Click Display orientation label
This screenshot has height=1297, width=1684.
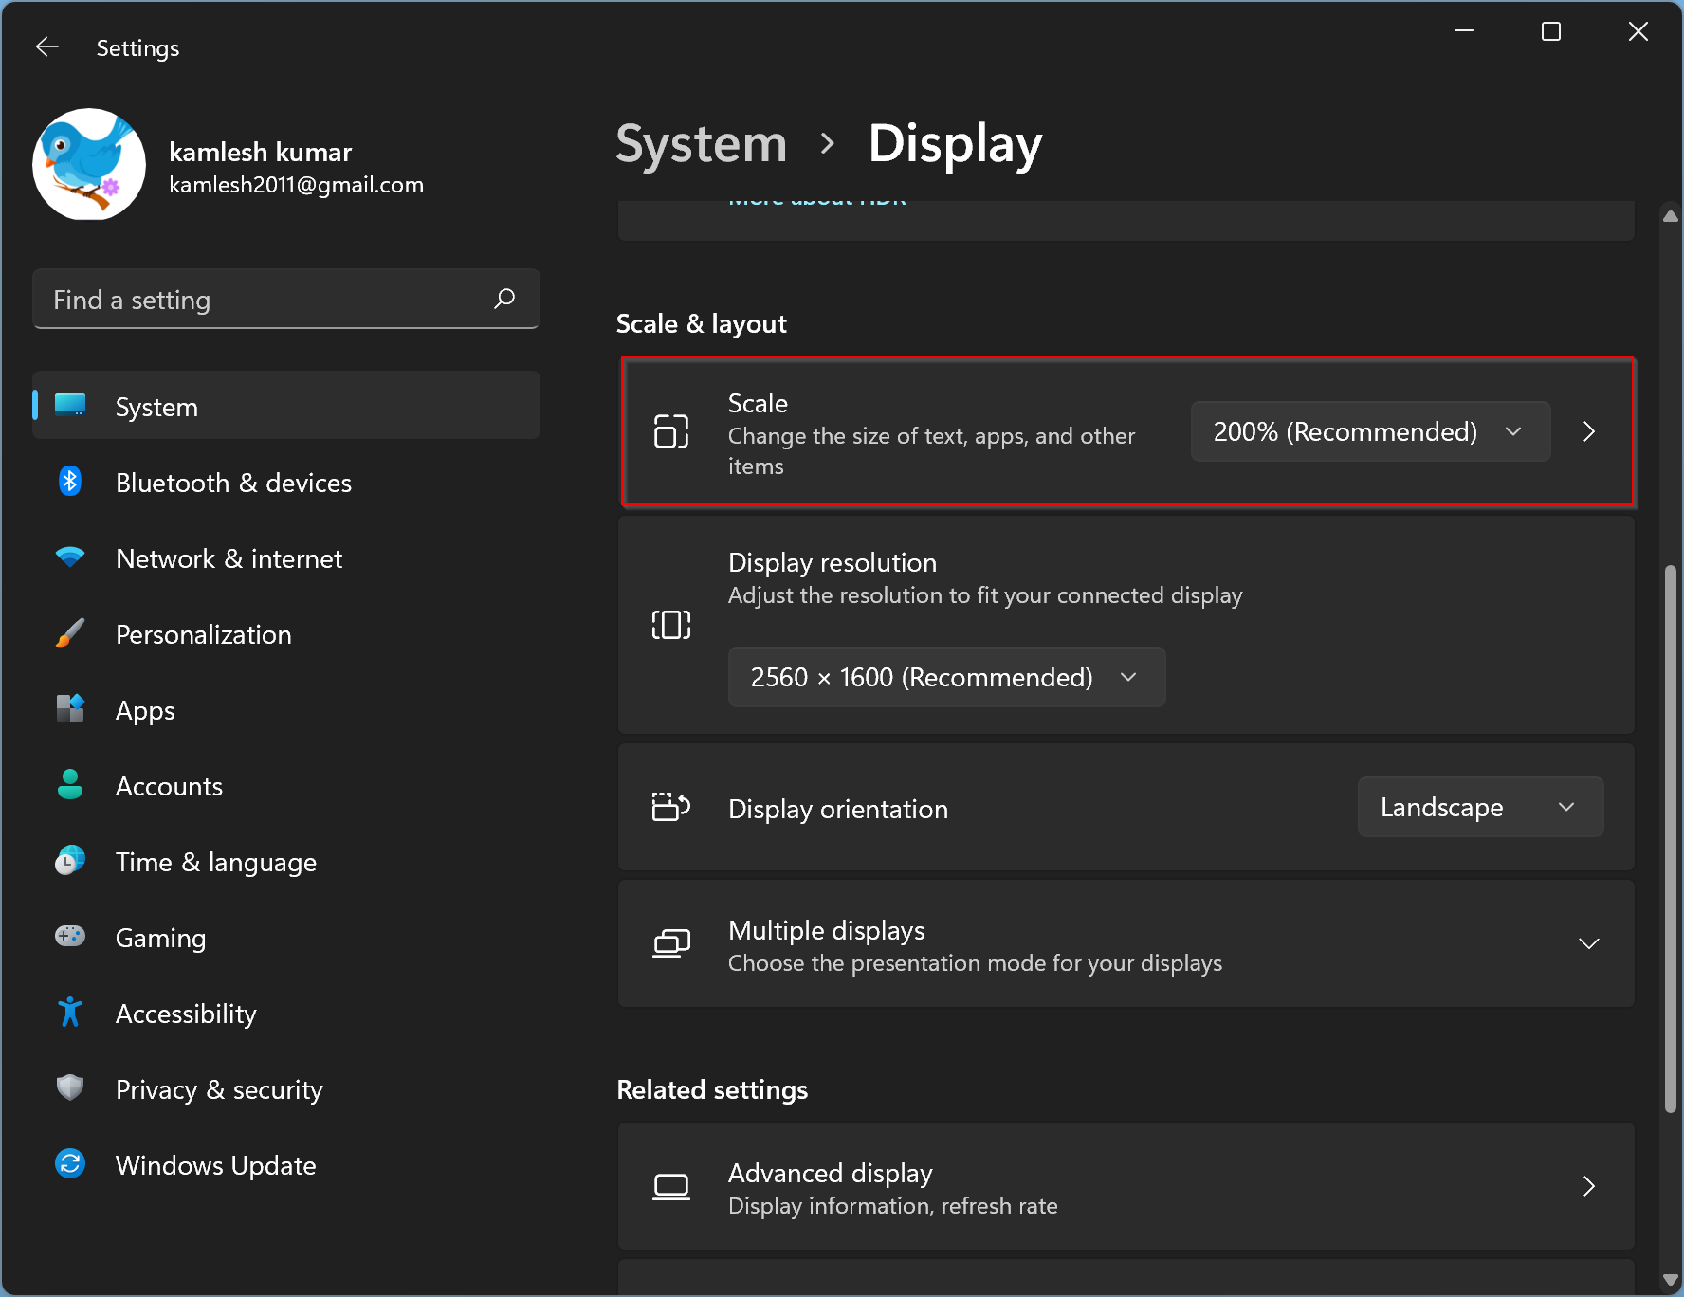point(837,809)
